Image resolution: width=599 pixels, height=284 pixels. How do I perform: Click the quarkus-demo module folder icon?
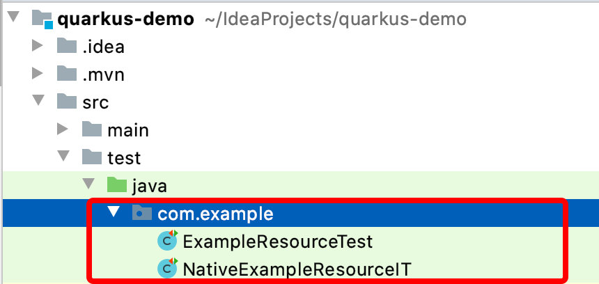42,18
